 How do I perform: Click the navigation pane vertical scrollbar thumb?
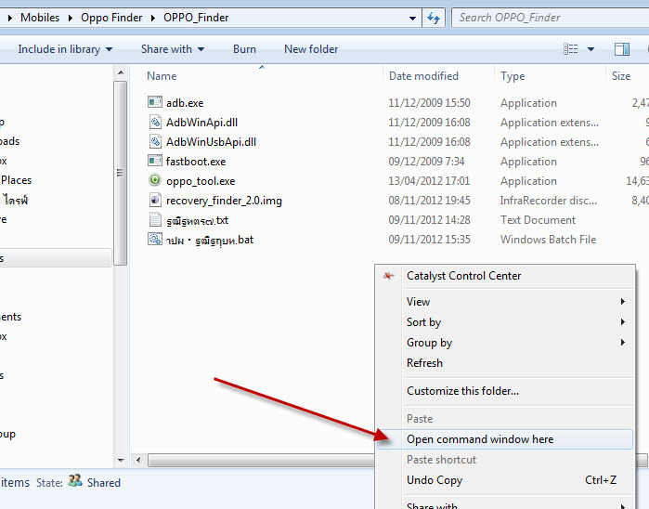[x=121, y=173]
